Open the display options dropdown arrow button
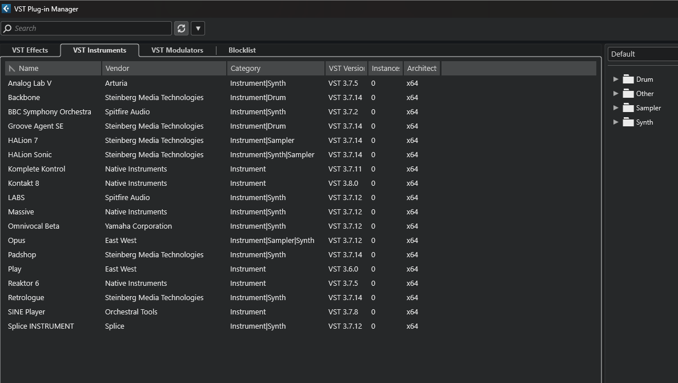Viewport: 678px width, 383px height. tap(198, 29)
